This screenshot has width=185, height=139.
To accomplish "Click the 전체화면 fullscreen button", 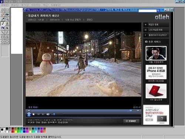I will (131, 121).
